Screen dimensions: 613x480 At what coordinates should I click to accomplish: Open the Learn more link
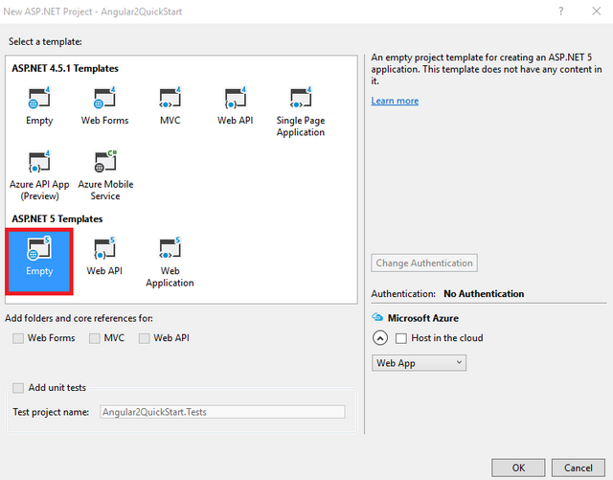pyautogui.click(x=395, y=101)
